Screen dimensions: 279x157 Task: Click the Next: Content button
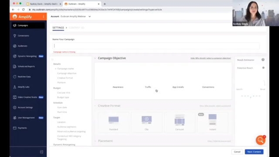point(254,152)
